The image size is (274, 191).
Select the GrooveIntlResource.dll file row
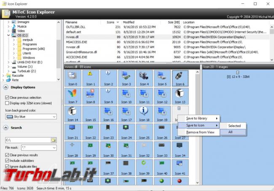[x=167, y=52]
